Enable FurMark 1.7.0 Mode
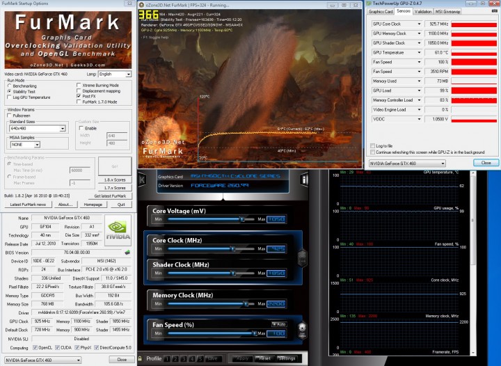The image size is (501, 366). coord(79,102)
